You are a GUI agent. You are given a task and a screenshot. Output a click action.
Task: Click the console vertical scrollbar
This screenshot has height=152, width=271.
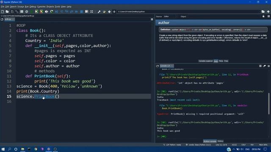click(x=269, y=103)
